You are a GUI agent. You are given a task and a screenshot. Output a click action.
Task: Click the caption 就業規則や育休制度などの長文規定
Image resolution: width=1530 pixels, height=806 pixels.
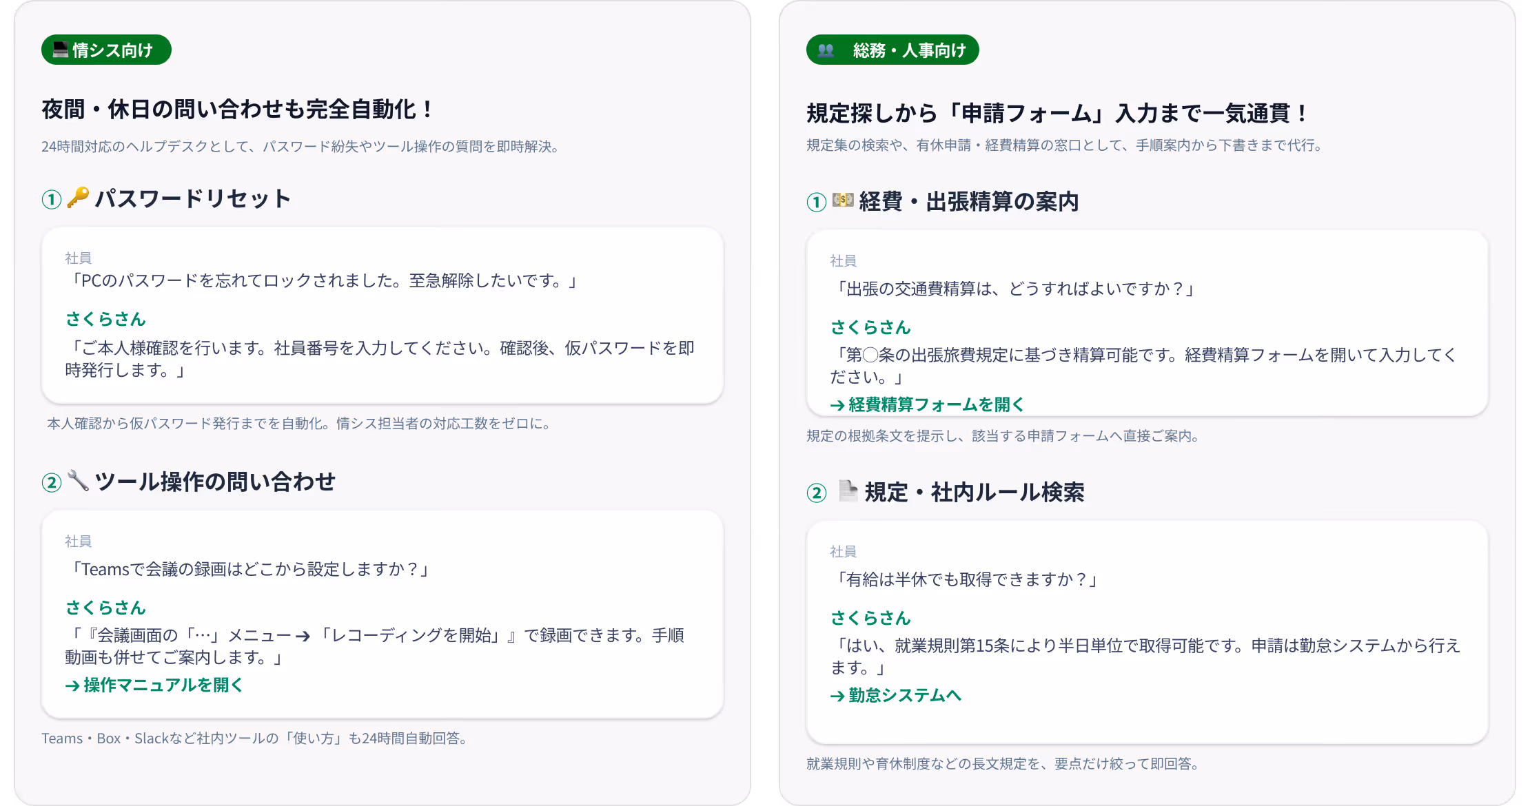click(x=1005, y=764)
